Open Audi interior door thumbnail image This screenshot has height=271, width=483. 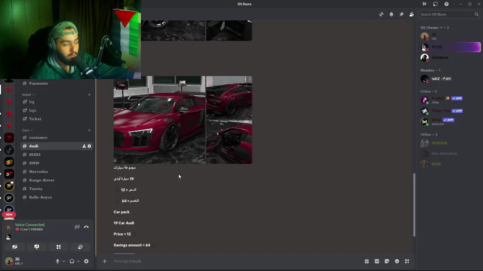click(x=229, y=142)
